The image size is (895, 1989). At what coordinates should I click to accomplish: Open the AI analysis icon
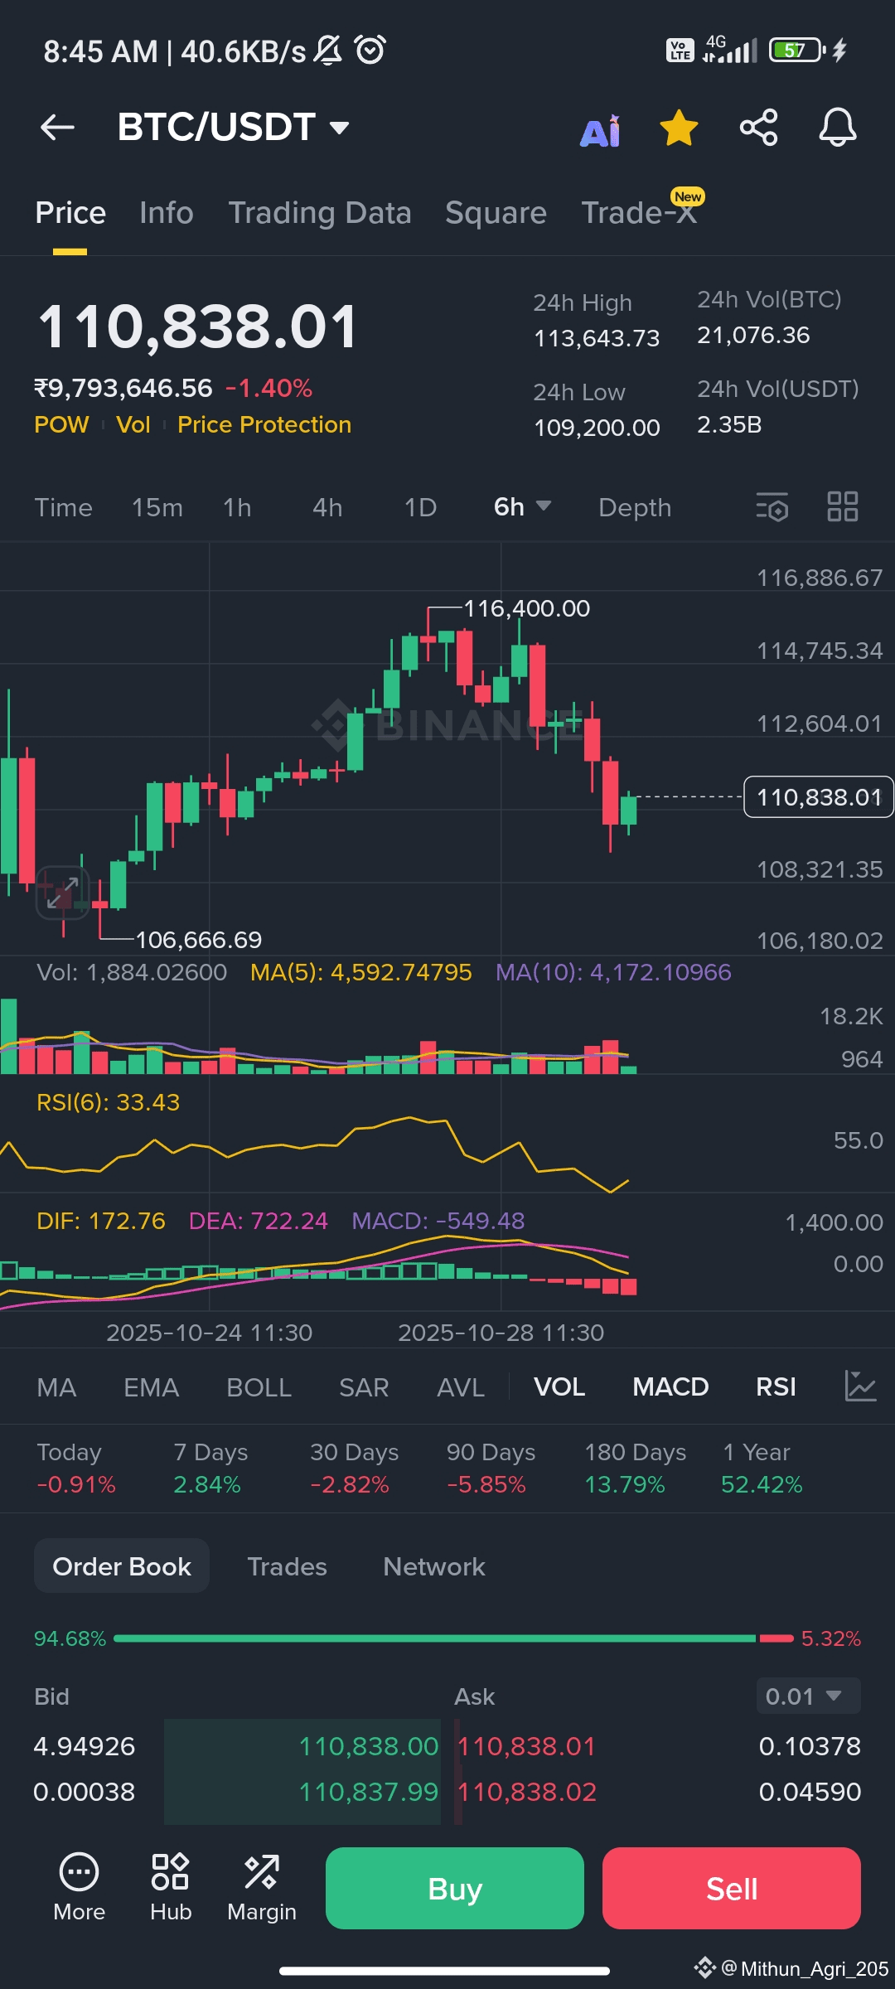point(600,130)
